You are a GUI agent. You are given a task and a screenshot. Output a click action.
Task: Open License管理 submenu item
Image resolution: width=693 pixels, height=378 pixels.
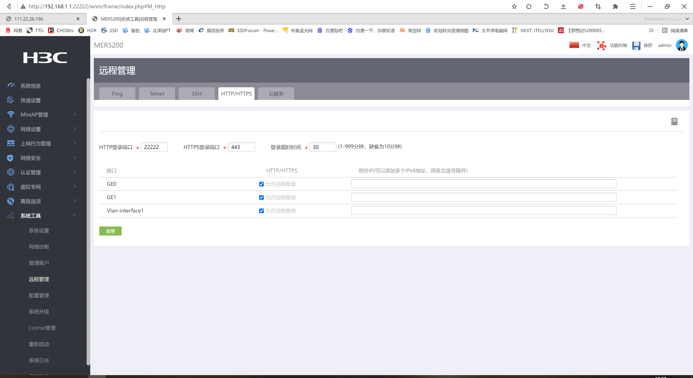[42, 328]
